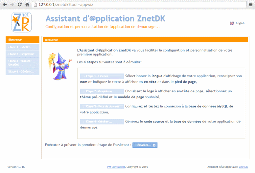The width and height of the screenshot is (255, 173).
Task: Click the Bienvenue panel header bar
Action: [x=145, y=40]
